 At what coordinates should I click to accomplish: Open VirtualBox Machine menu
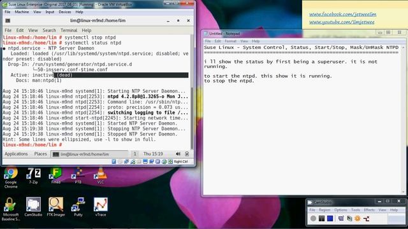tap(22, 12)
